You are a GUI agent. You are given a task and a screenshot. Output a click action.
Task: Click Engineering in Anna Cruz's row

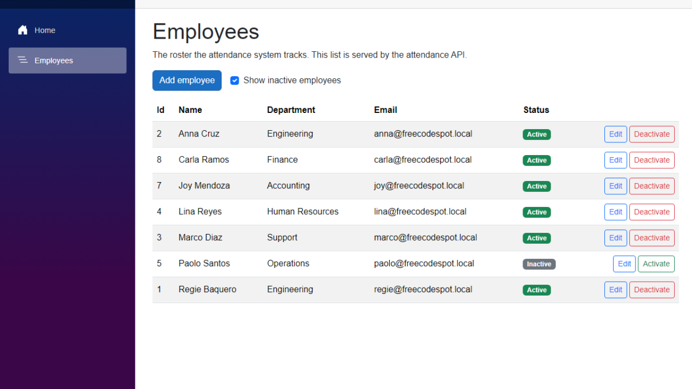[290, 134]
